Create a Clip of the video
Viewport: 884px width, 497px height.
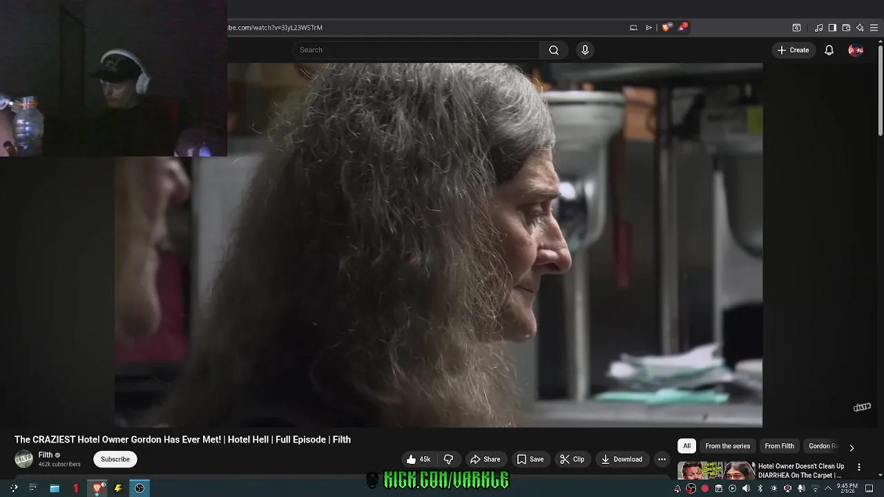click(x=572, y=459)
